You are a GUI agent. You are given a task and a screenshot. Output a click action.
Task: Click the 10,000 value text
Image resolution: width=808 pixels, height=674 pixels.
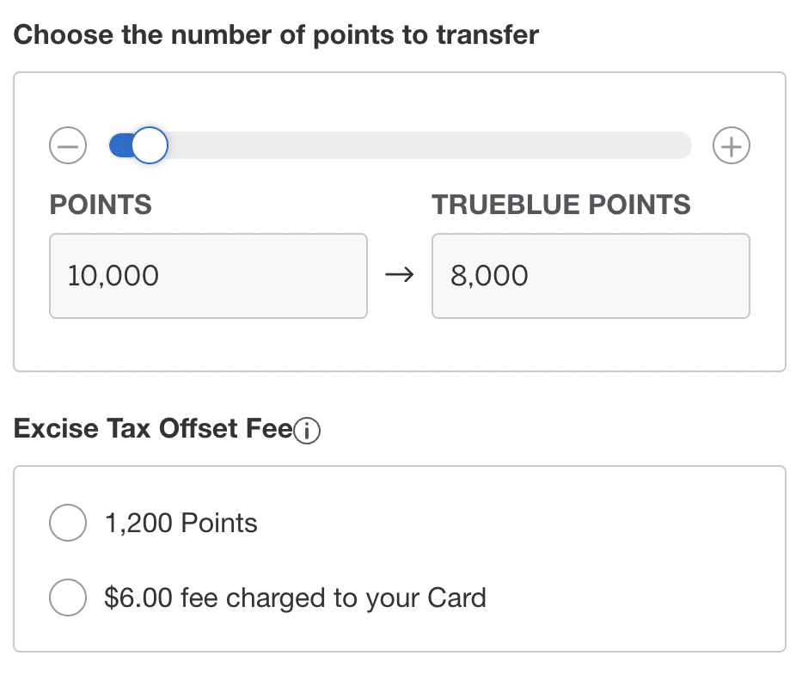(113, 276)
